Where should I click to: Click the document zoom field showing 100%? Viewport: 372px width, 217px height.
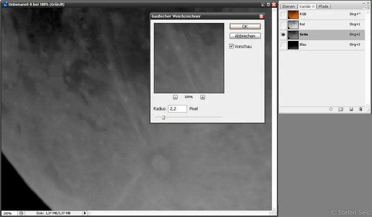pyautogui.click(x=9, y=213)
